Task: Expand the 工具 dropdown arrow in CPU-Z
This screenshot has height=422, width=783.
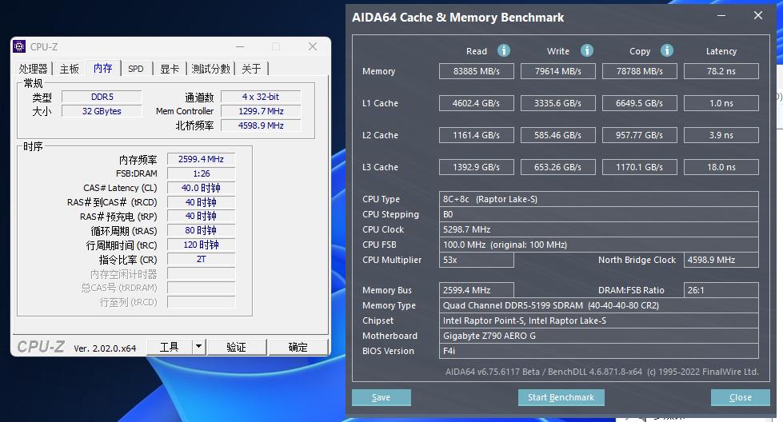Action: tap(198, 347)
